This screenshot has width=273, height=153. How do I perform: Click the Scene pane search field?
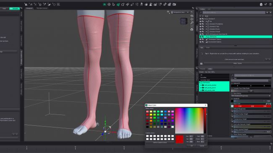(x=234, y=13)
